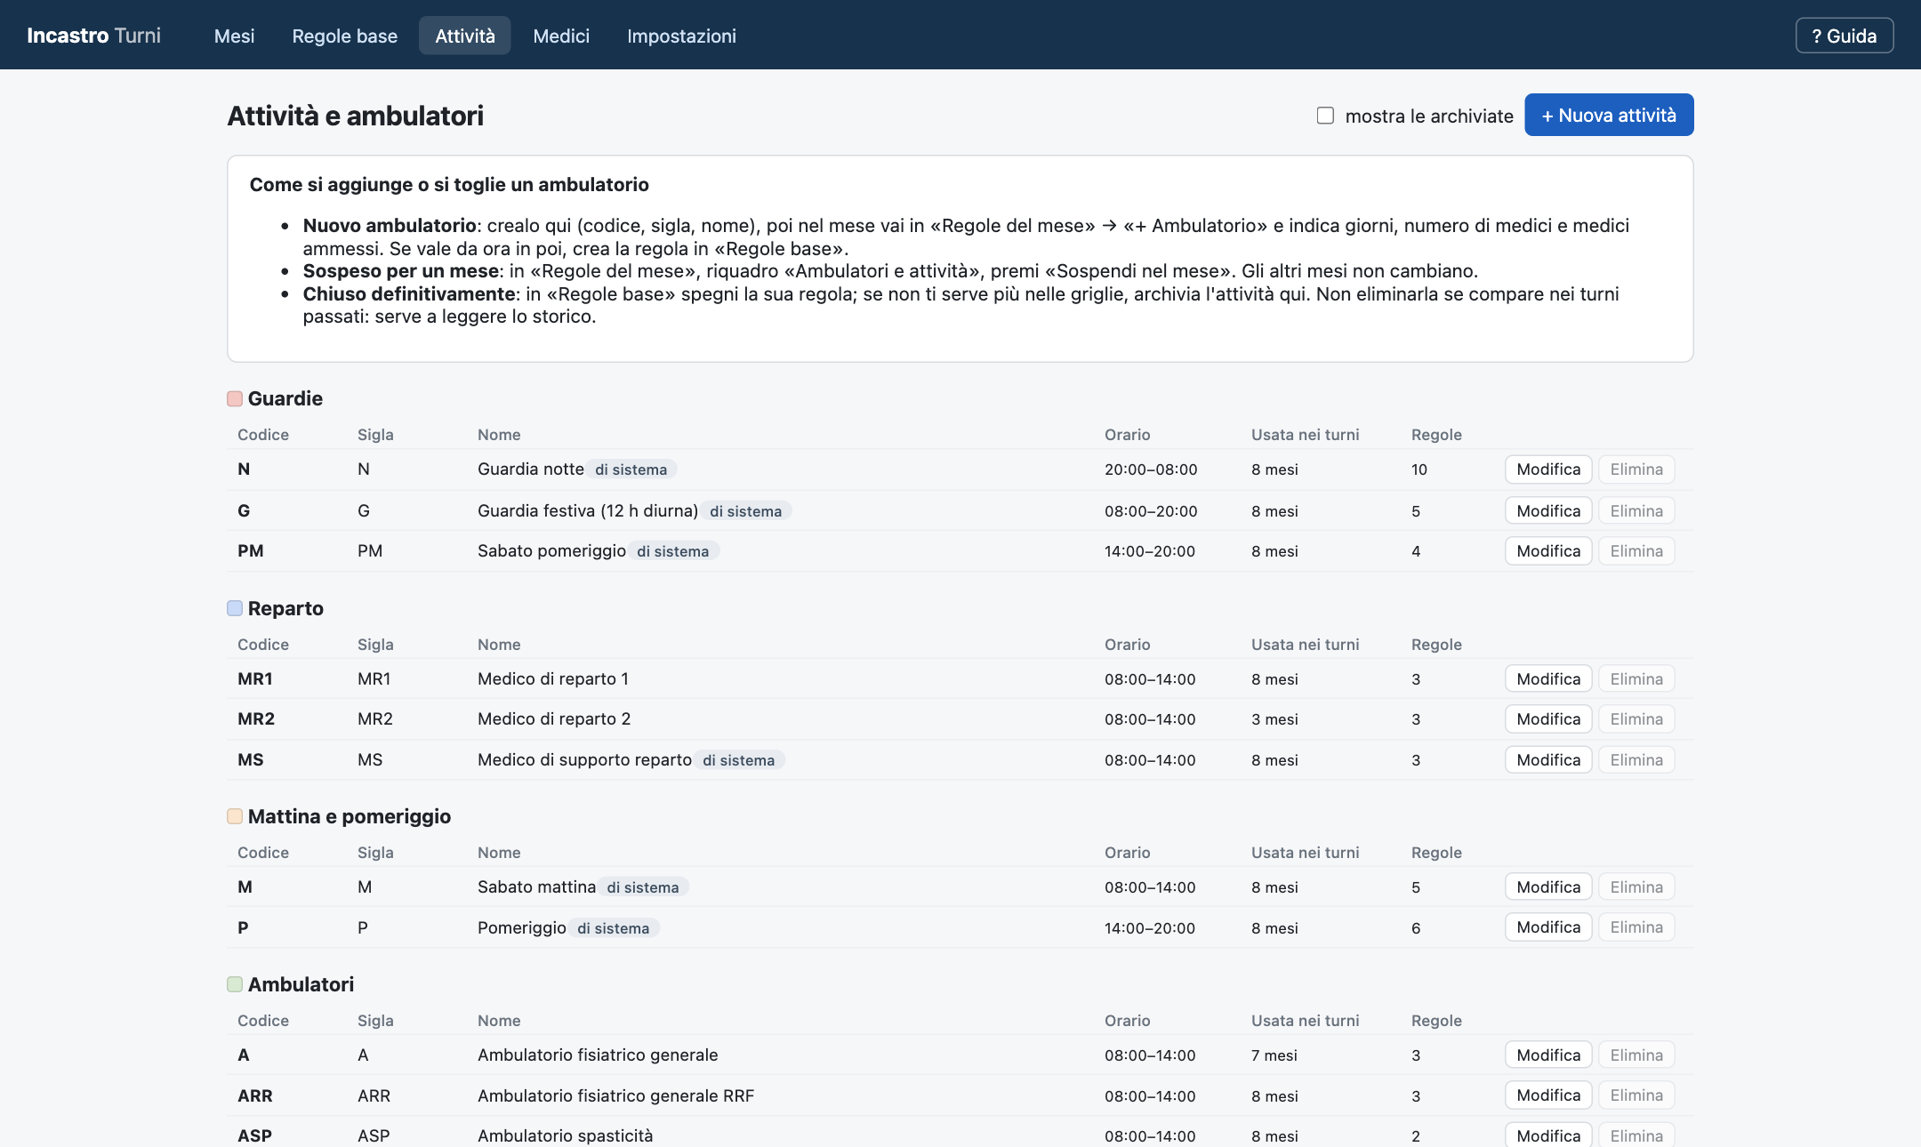The width and height of the screenshot is (1921, 1147).
Task: Enable the mostra le archiviate checkbox
Action: [1325, 116]
